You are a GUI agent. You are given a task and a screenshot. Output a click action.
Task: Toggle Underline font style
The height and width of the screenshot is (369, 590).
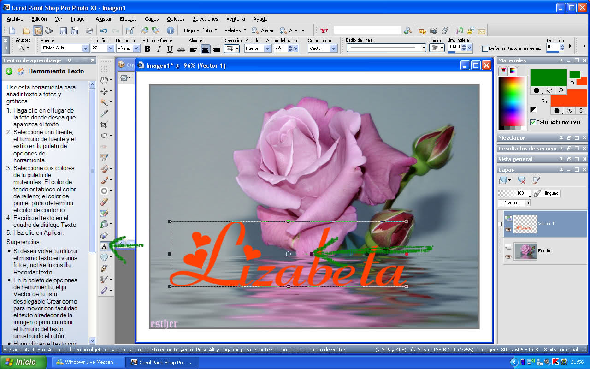(170, 49)
